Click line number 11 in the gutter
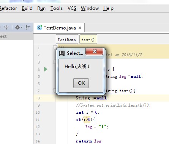Viewport: 169px width, 144px height. pos(38,119)
